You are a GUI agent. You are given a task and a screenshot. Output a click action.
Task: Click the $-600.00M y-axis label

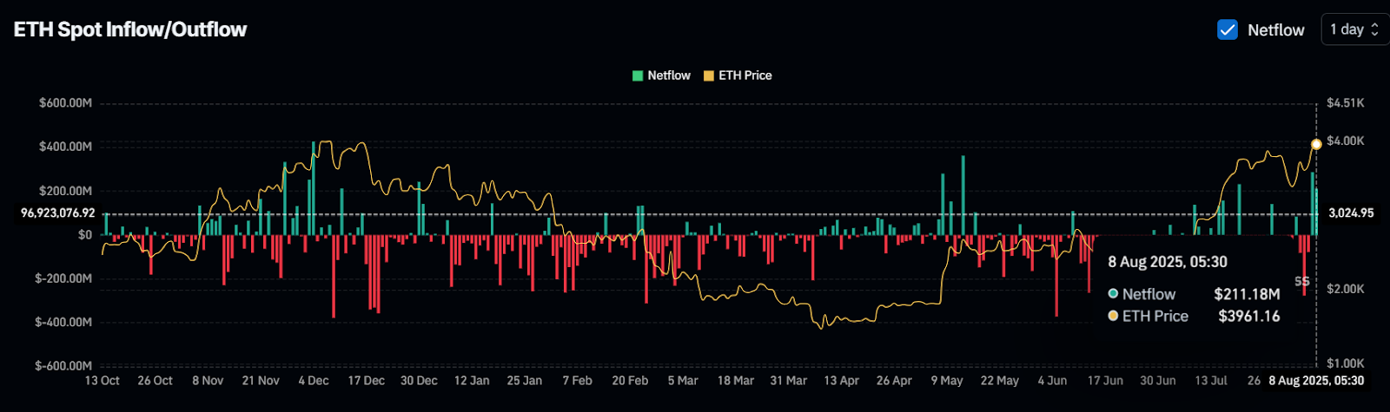(63, 366)
